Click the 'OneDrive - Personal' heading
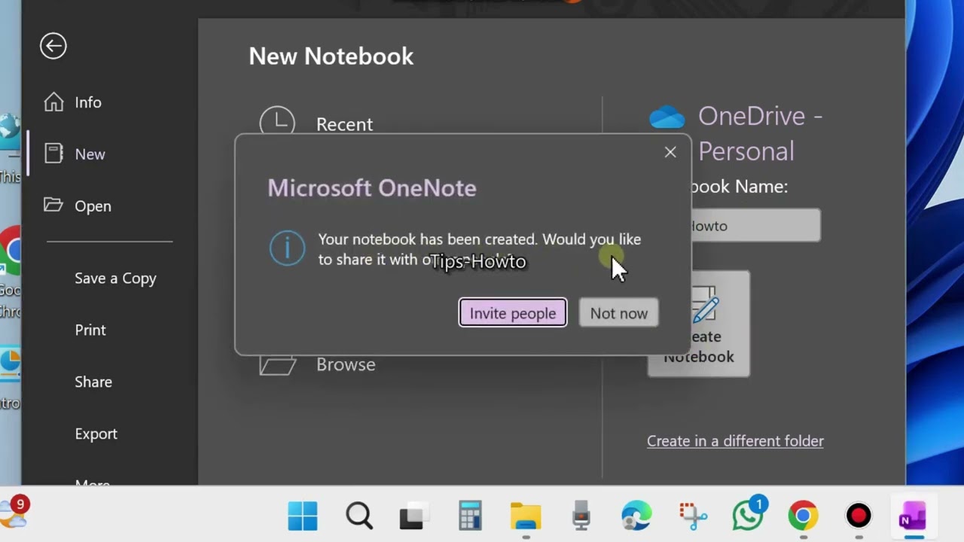Viewport: 964px width, 542px height. click(760, 134)
